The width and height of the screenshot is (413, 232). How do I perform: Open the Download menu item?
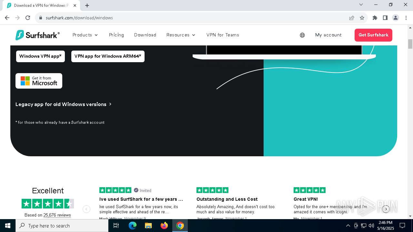145,35
